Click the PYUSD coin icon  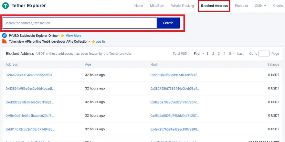4,36
